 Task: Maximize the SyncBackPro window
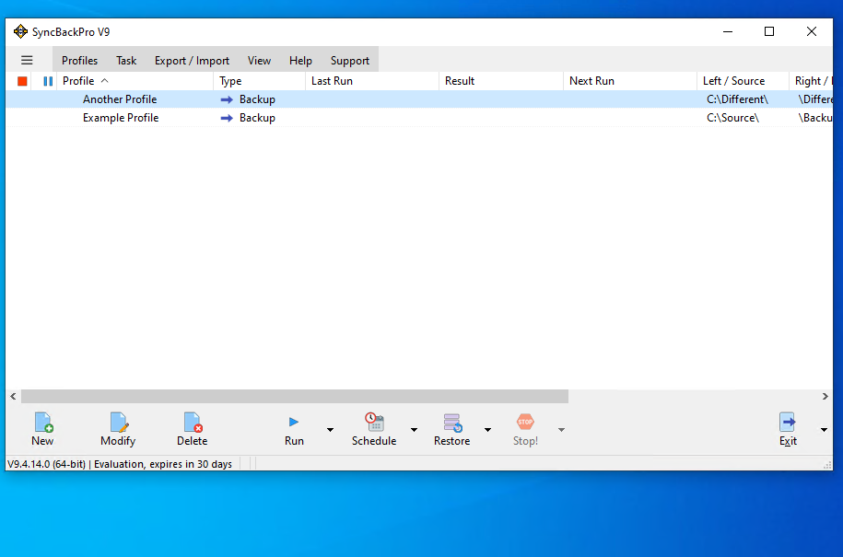(x=769, y=31)
